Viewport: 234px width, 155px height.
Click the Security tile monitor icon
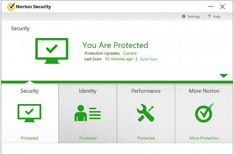tap(29, 113)
